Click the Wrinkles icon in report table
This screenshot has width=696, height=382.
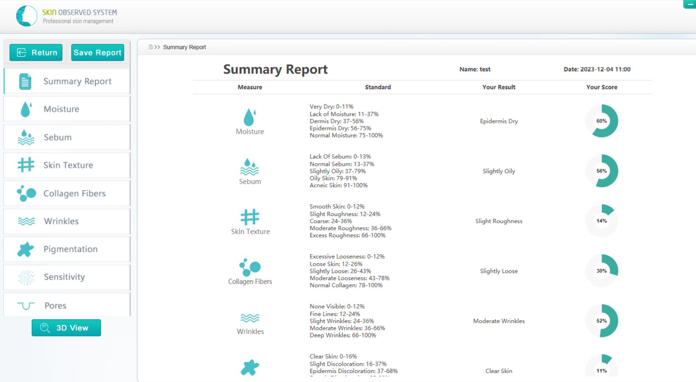coord(250,318)
